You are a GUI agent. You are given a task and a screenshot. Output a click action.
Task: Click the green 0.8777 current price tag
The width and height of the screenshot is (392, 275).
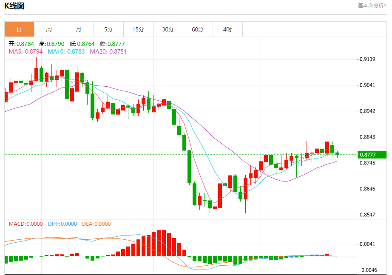click(x=372, y=155)
